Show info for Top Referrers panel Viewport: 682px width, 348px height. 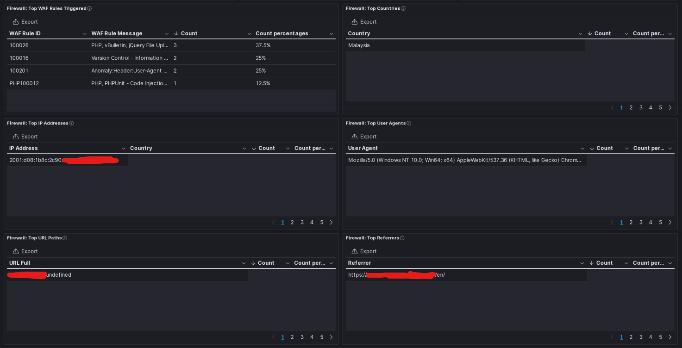tap(402, 238)
